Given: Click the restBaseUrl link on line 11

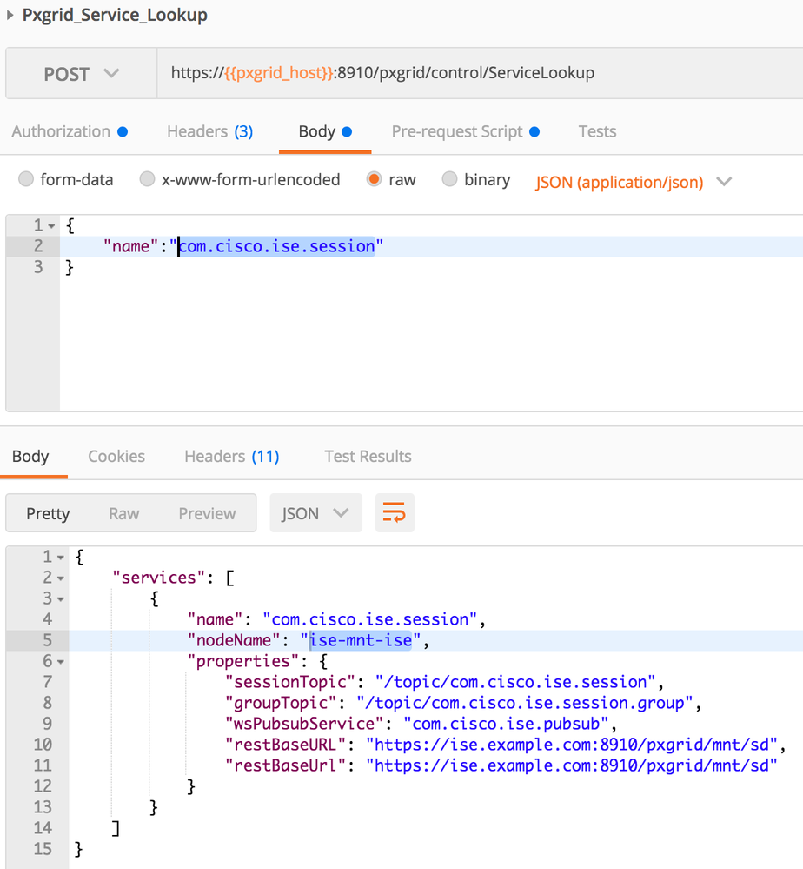Looking at the screenshot, I should [x=572, y=765].
